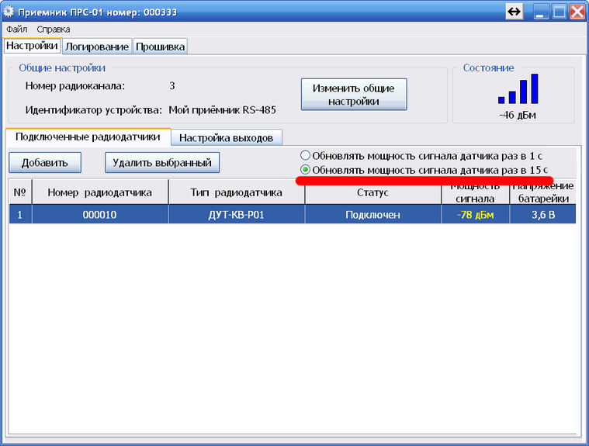The height and width of the screenshot is (446, 589).
Task: Open the Подключенные радиодатчики tab
Action: coord(88,137)
